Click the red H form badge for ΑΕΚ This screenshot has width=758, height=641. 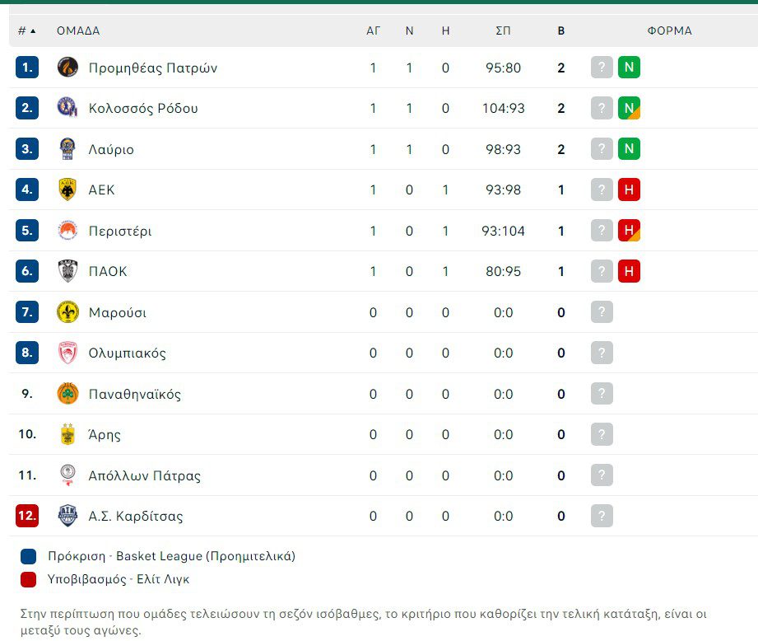[629, 189]
